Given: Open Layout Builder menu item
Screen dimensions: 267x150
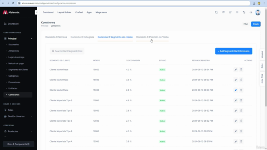Looking at the screenshot, I should tap(64, 12).
